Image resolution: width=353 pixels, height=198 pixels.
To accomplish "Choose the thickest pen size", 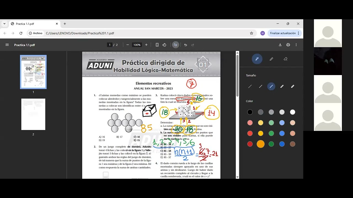I will coord(293,86).
